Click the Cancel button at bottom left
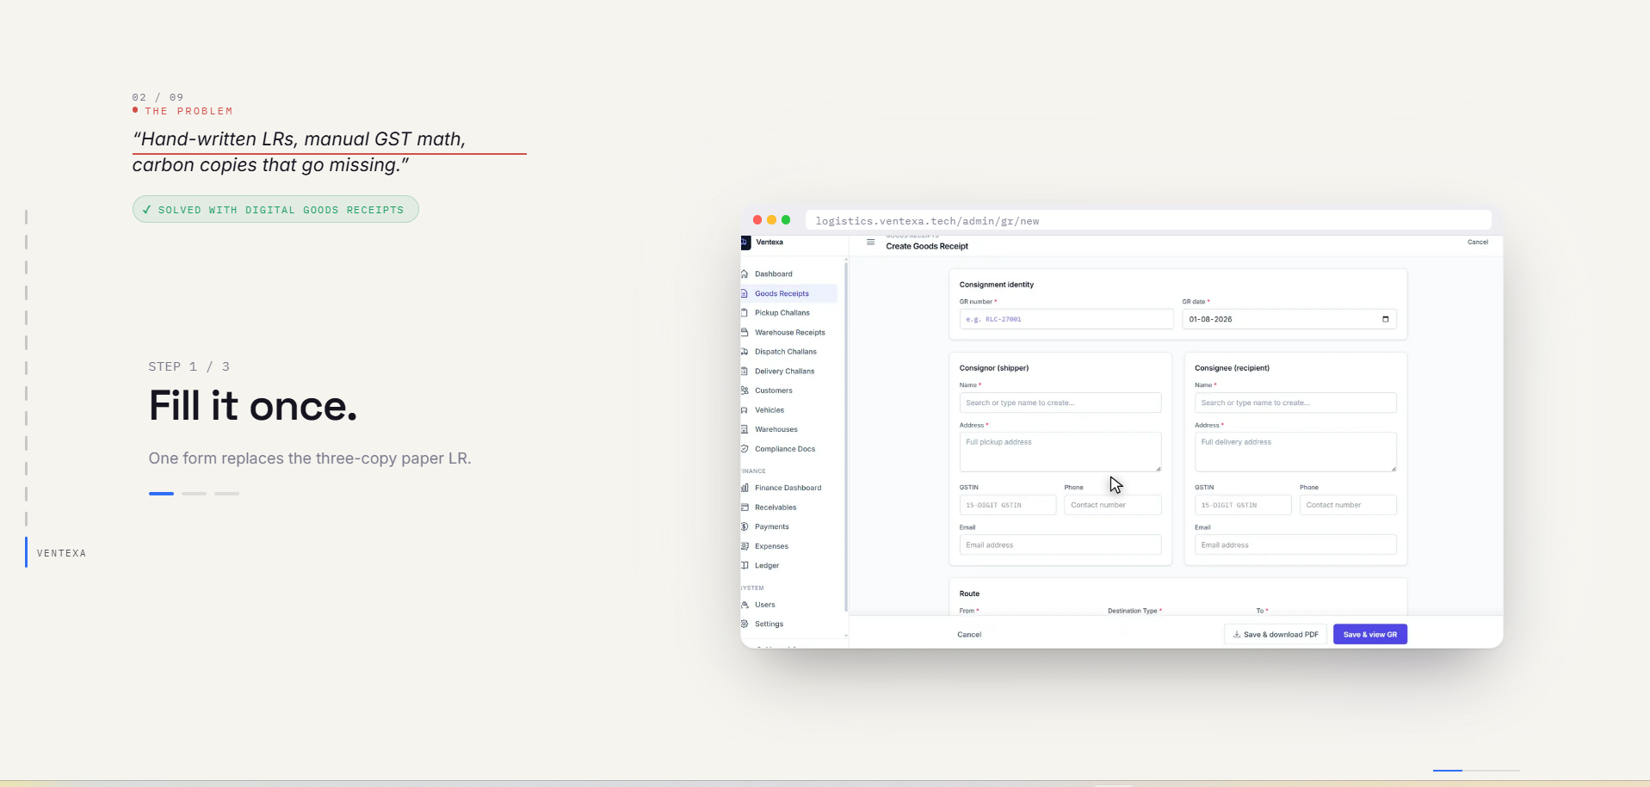This screenshot has width=1650, height=787. (969, 635)
